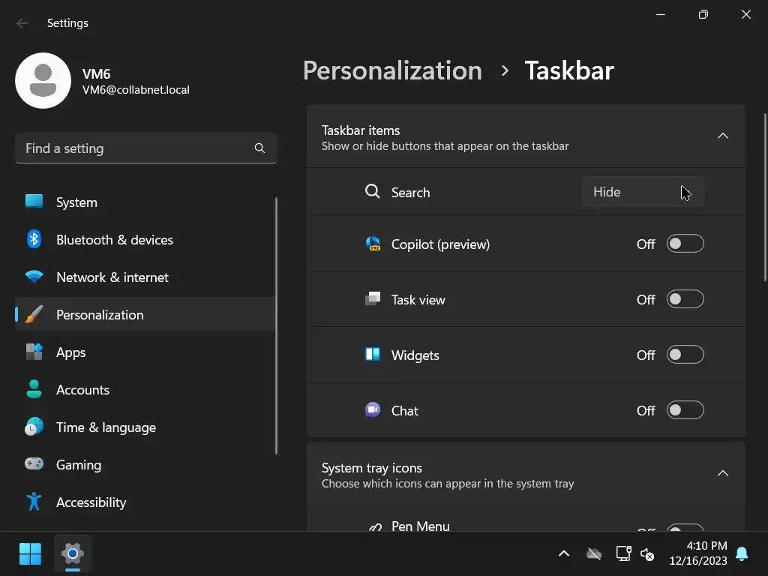The image size is (768, 576).
Task: Open the Search Hide dropdown
Action: (x=643, y=192)
